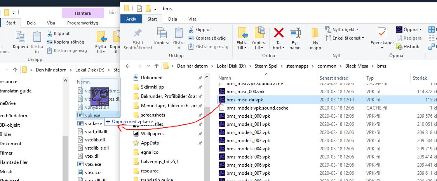Screen dimensions: 437x181
Task: Click back arrow in bms window
Action: (128, 66)
